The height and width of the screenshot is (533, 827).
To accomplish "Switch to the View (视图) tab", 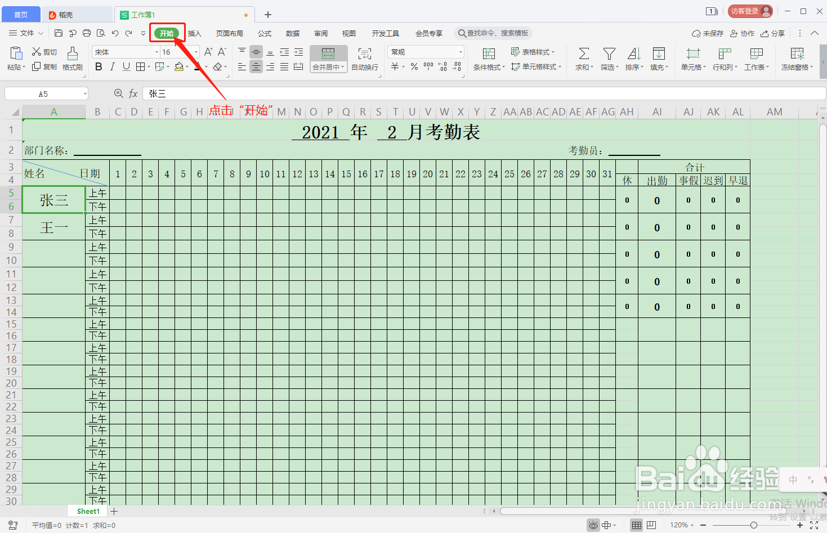I will [349, 33].
